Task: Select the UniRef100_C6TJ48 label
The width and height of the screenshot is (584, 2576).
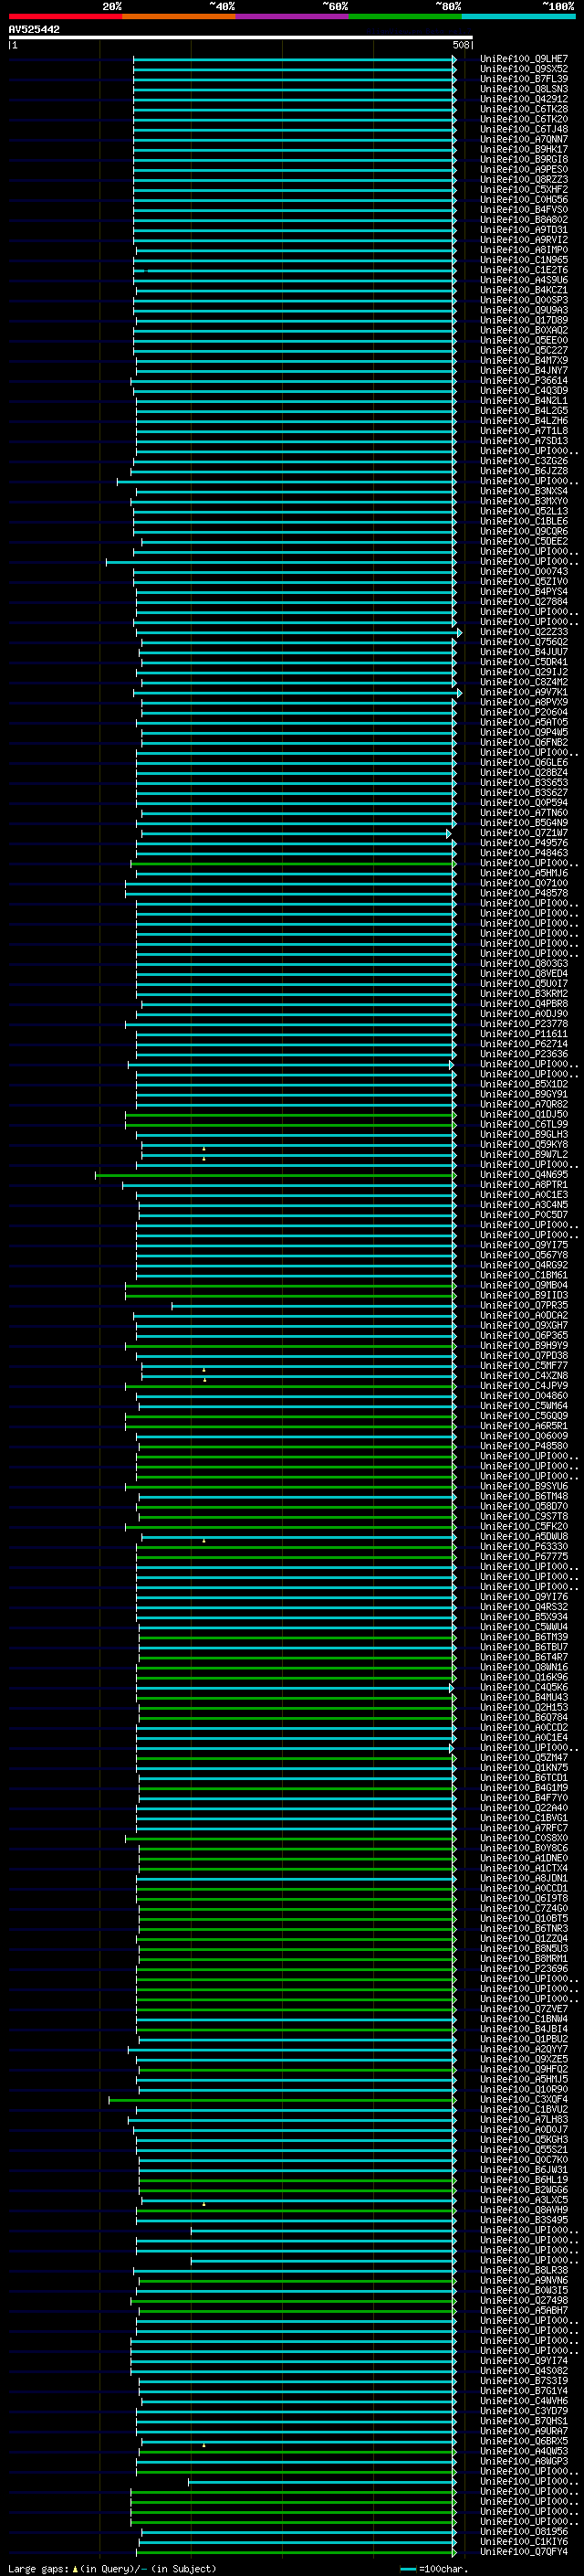Action: point(523,129)
